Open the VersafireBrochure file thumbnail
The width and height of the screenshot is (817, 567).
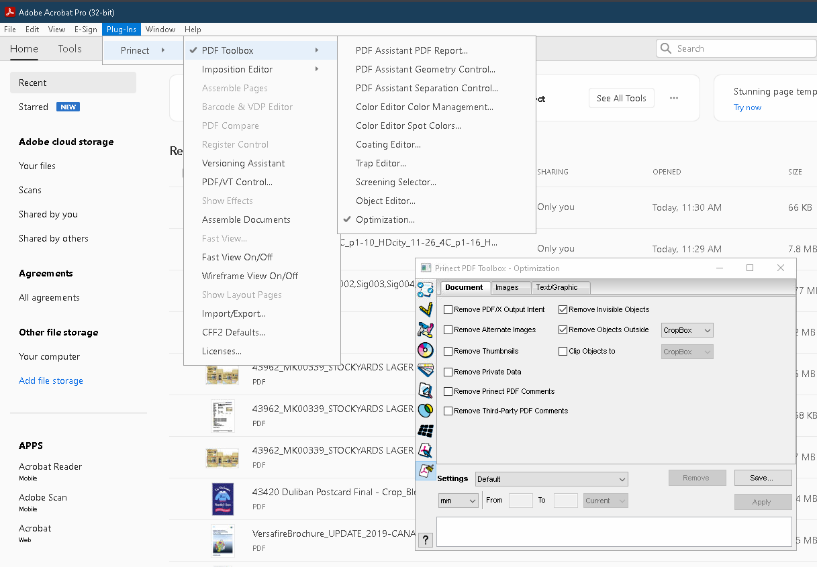(x=222, y=541)
